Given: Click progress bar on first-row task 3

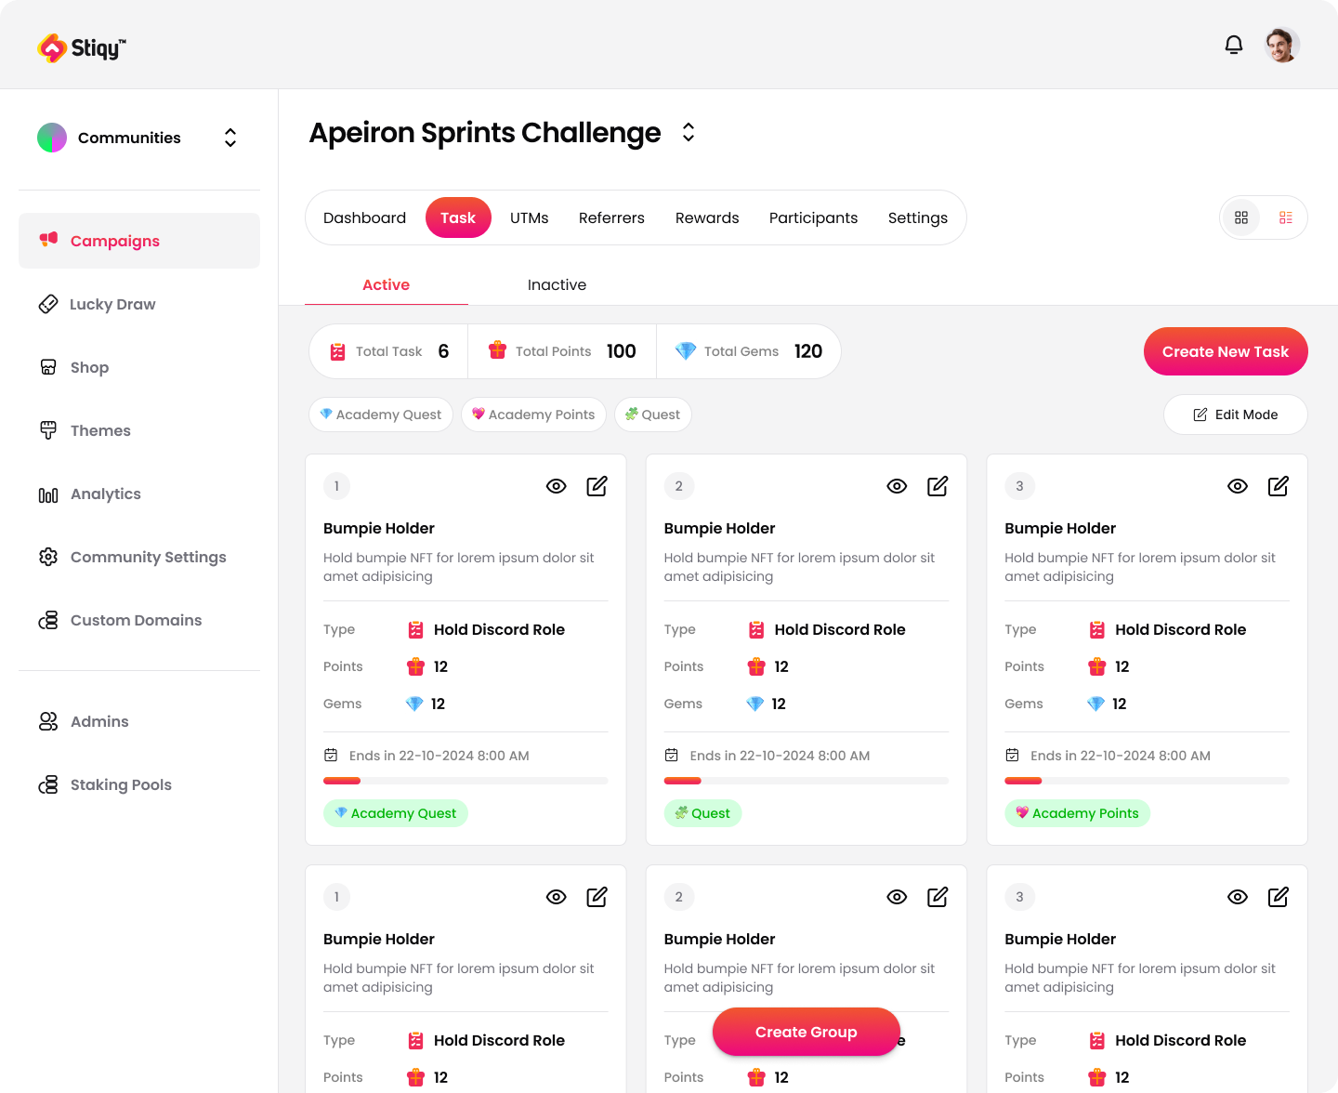Looking at the screenshot, I should click(x=1148, y=781).
